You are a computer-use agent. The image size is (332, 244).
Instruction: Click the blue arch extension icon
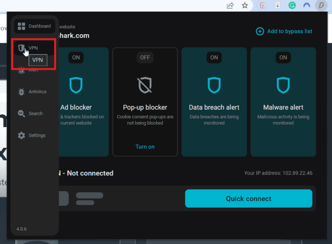[306, 5]
